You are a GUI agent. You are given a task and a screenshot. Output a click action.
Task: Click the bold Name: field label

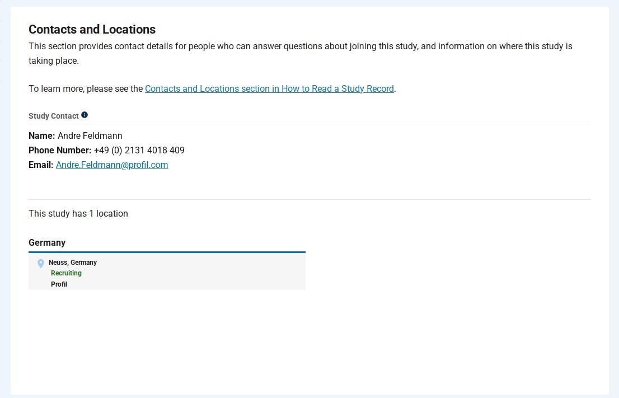[x=42, y=135]
